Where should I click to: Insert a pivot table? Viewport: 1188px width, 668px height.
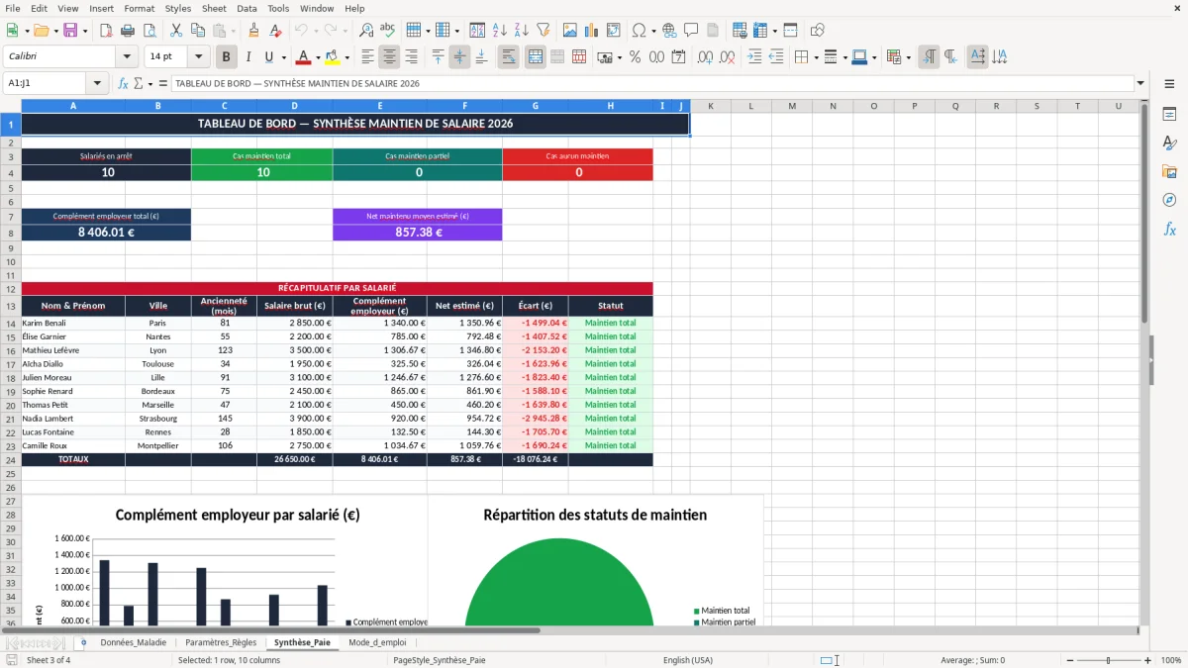pos(613,31)
